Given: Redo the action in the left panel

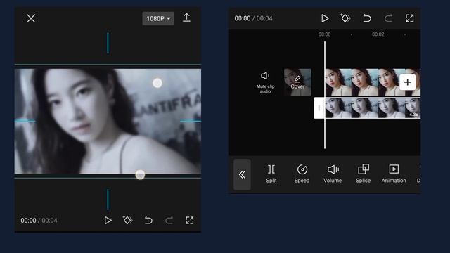Looking at the screenshot, I should pos(169,220).
